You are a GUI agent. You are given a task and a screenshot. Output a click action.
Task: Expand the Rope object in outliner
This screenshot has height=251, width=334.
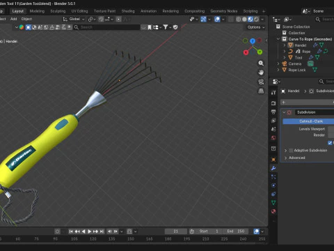pos(285,52)
